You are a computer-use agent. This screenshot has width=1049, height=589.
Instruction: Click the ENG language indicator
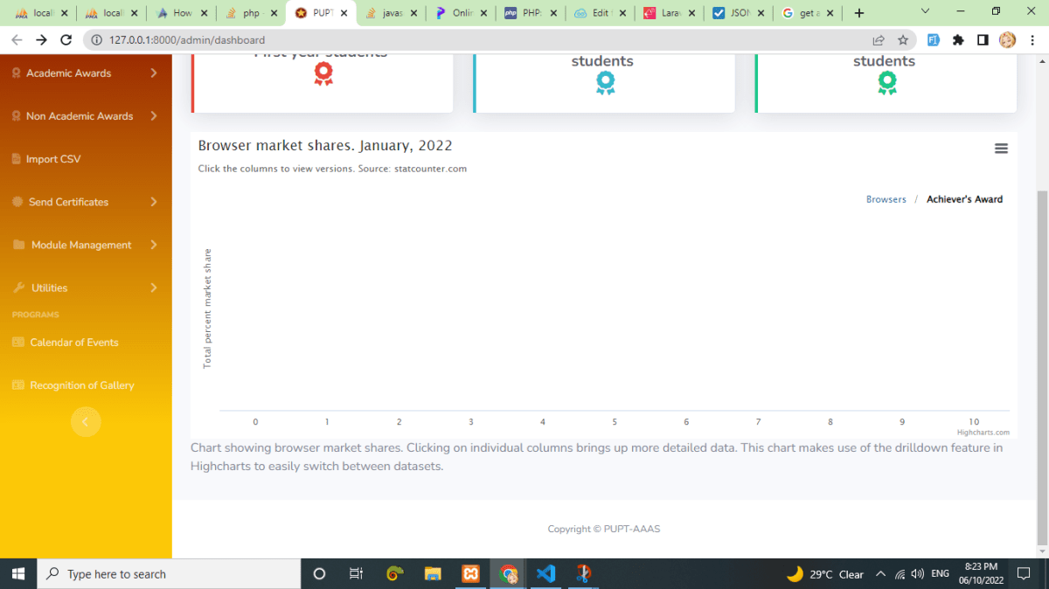coord(941,574)
